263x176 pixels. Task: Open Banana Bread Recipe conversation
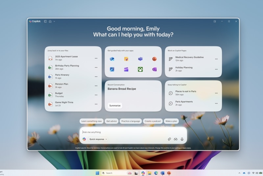(122, 89)
